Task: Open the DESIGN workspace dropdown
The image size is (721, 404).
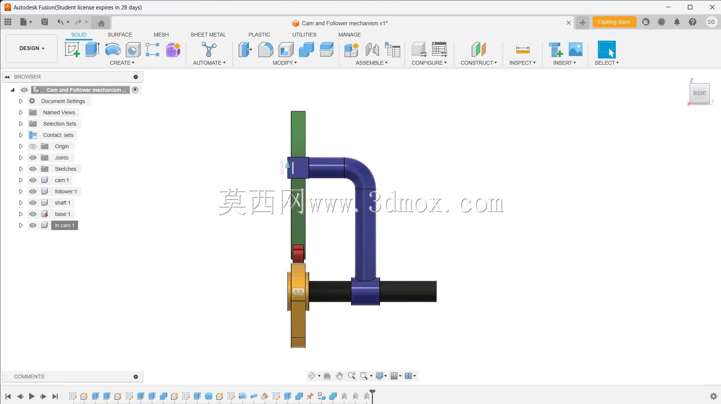Action: tap(32, 48)
